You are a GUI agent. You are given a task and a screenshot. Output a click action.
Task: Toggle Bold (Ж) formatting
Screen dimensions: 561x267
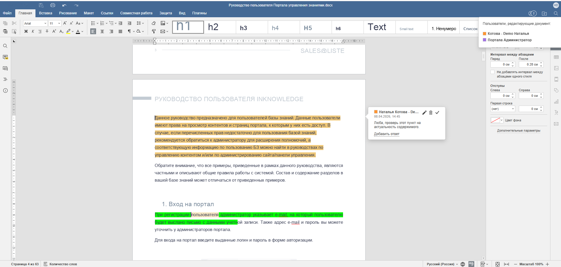pos(26,31)
